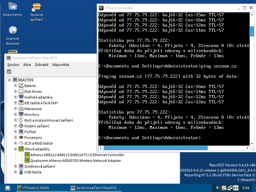
Task: Select the Qualcomm Atheros AR5007EG wireless adapter
Action: (76, 161)
